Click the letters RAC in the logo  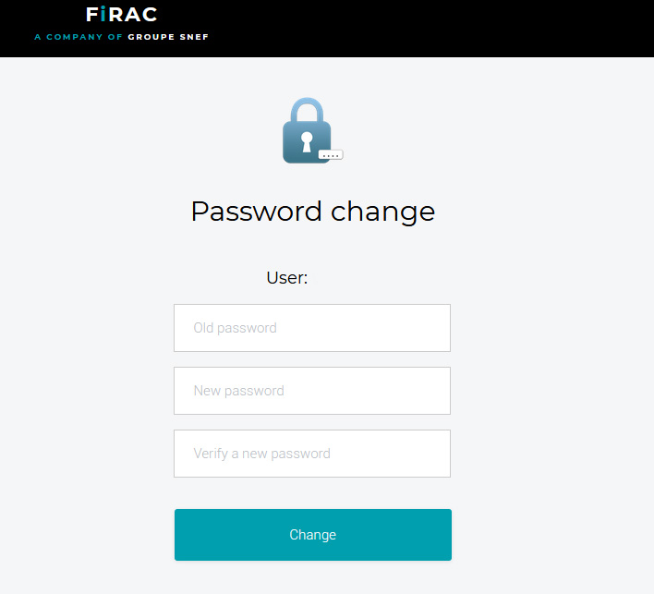click(x=133, y=15)
